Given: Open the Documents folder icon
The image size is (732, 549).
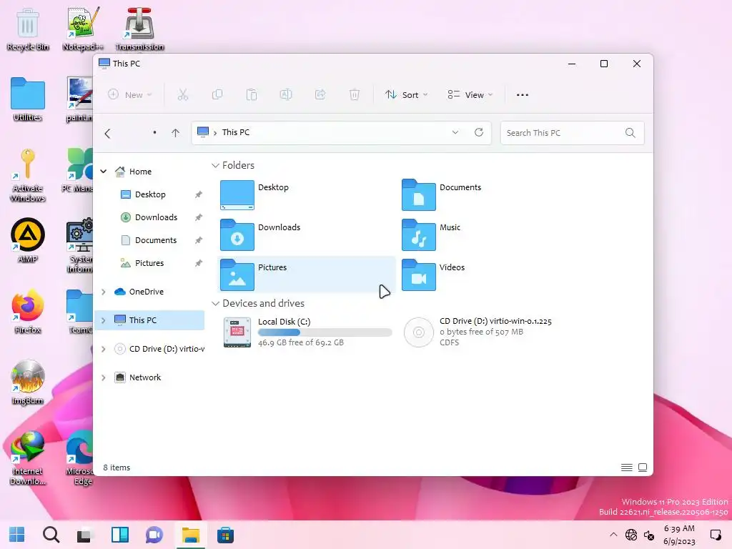Looking at the screenshot, I should 419,195.
